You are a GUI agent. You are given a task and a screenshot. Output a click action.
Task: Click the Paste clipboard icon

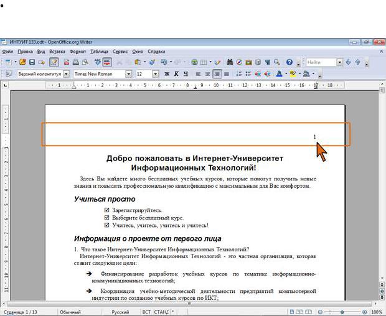[x=138, y=62]
